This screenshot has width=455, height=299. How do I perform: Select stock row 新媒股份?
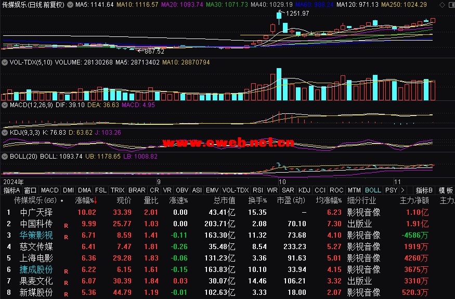point(228,292)
